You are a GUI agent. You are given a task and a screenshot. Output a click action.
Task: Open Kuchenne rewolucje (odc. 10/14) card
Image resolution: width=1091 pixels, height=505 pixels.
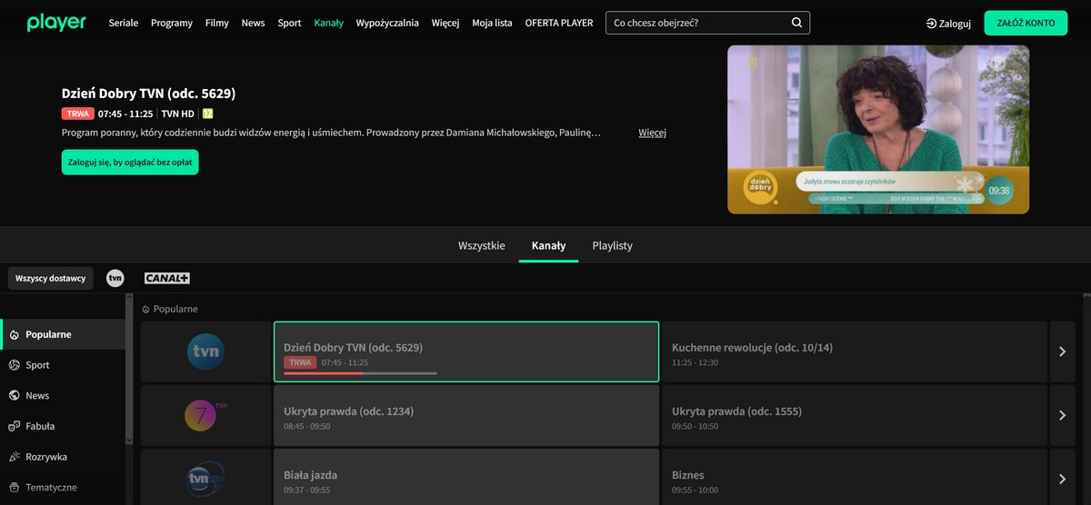[855, 352]
